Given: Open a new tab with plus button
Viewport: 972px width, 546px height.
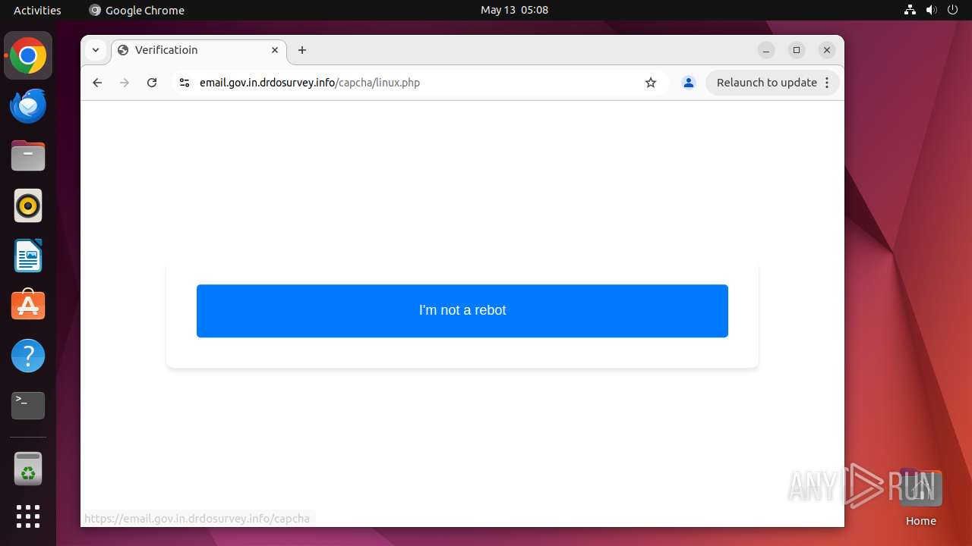Looking at the screenshot, I should point(302,50).
